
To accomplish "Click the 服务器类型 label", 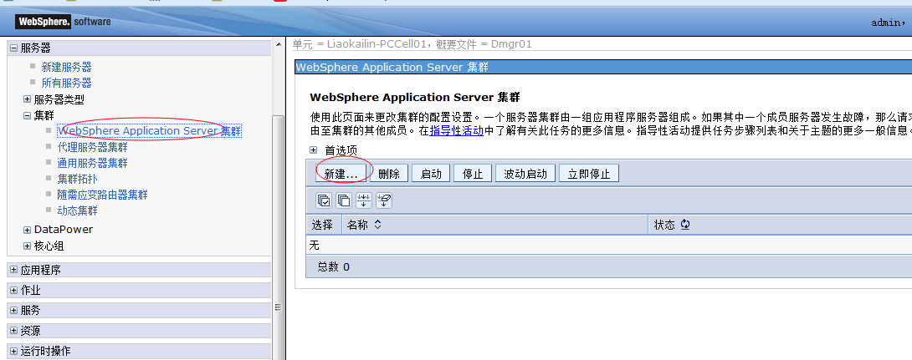I will pos(59,100).
